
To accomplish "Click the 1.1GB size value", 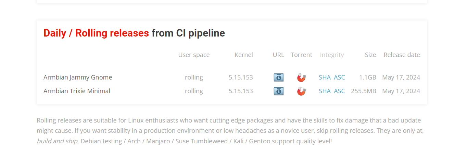I will (x=368, y=77).
